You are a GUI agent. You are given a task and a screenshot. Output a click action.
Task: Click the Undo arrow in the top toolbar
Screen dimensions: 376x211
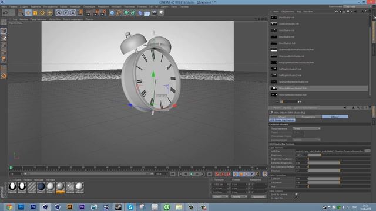pos(5,12)
